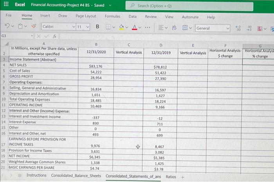Select the GROSS PROFIT cell
The image size is (274, 182).
(43, 76)
